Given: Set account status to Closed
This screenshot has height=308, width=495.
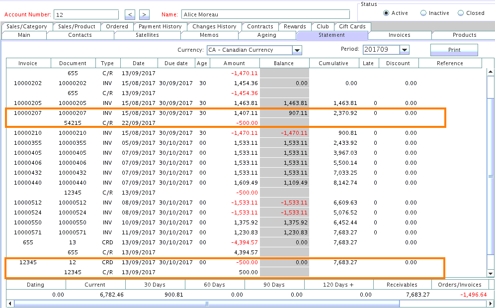Looking at the screenshot, I should [x=461, y=13].
